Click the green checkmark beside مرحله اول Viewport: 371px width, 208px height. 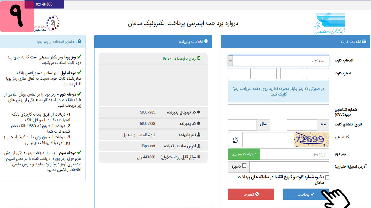tap(79, 73)
